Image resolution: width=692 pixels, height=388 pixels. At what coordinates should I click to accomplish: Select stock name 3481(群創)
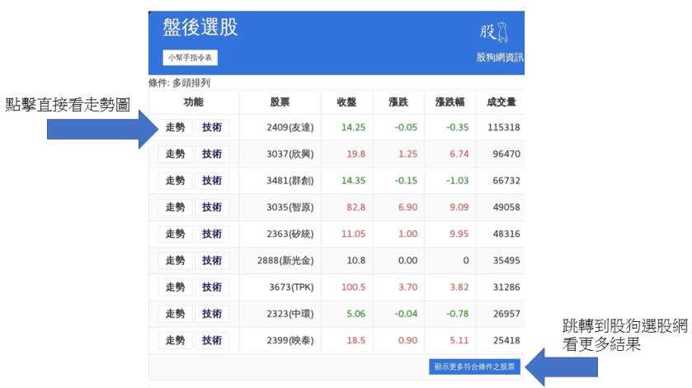pos(290,180)
